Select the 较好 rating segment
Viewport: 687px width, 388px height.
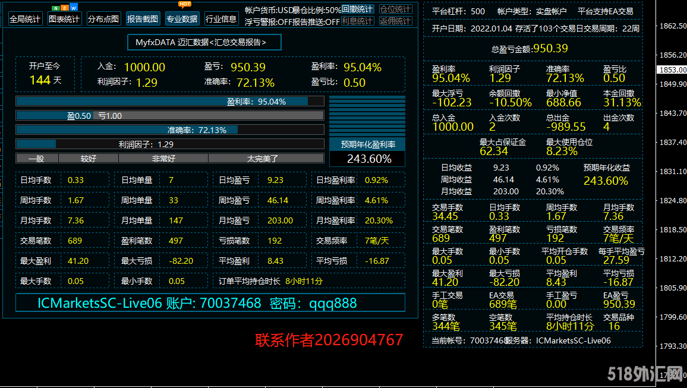89,159
